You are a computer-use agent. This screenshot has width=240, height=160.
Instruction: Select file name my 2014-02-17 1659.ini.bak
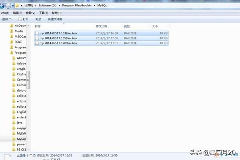pos(58,38)
